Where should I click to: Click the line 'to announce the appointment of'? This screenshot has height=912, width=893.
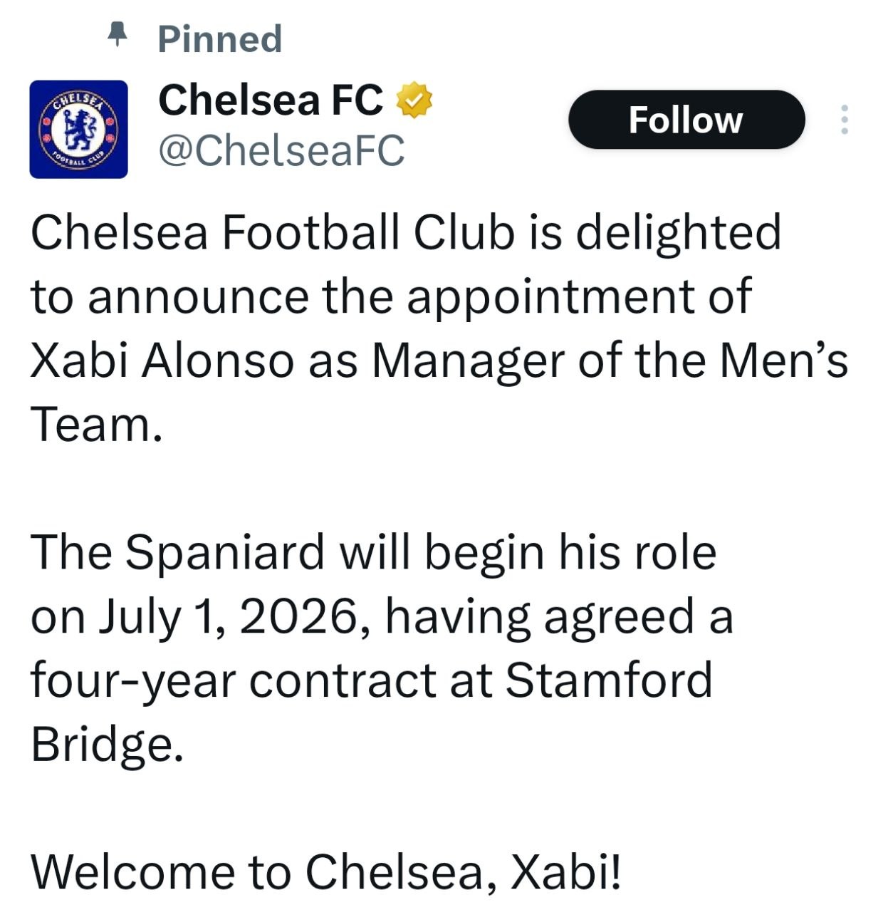[391, 297]
